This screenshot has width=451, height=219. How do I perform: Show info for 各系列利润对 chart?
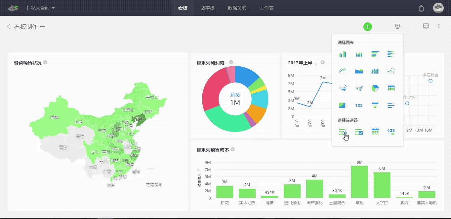(x=231, y=62)
